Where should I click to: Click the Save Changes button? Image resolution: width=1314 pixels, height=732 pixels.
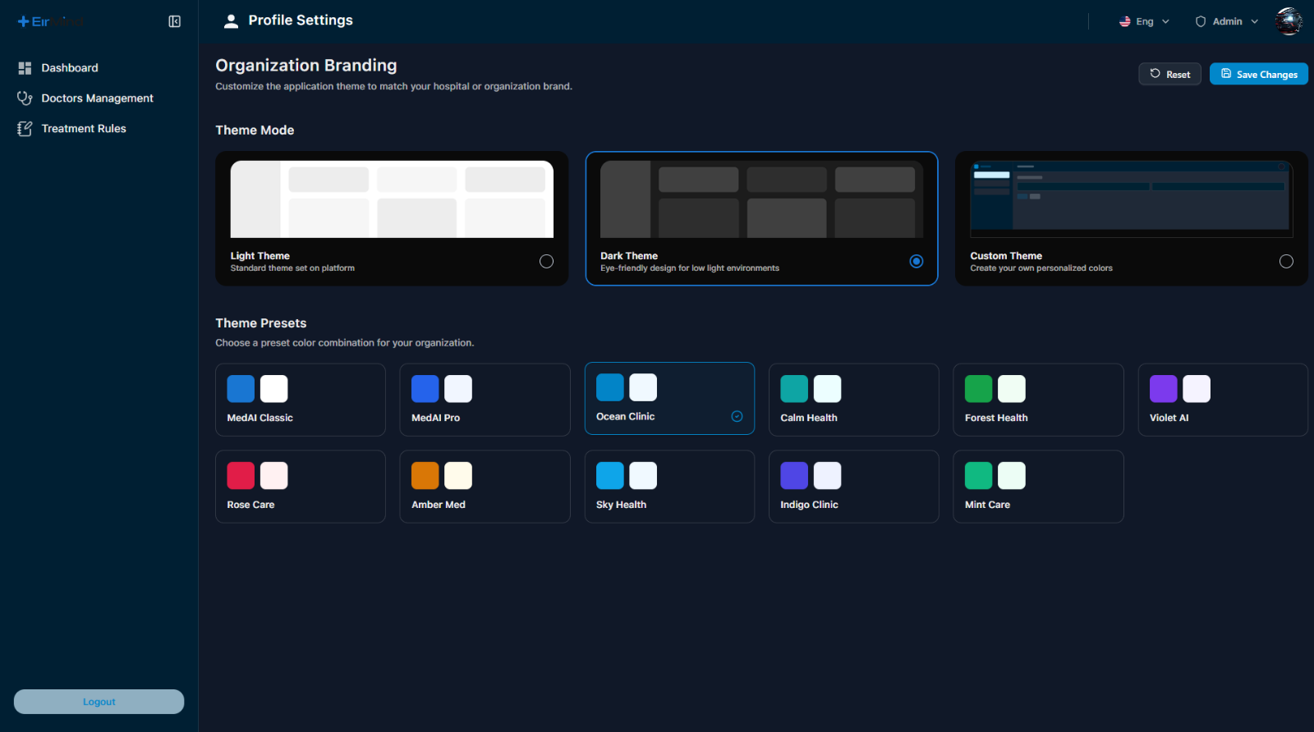point(1258,74)
